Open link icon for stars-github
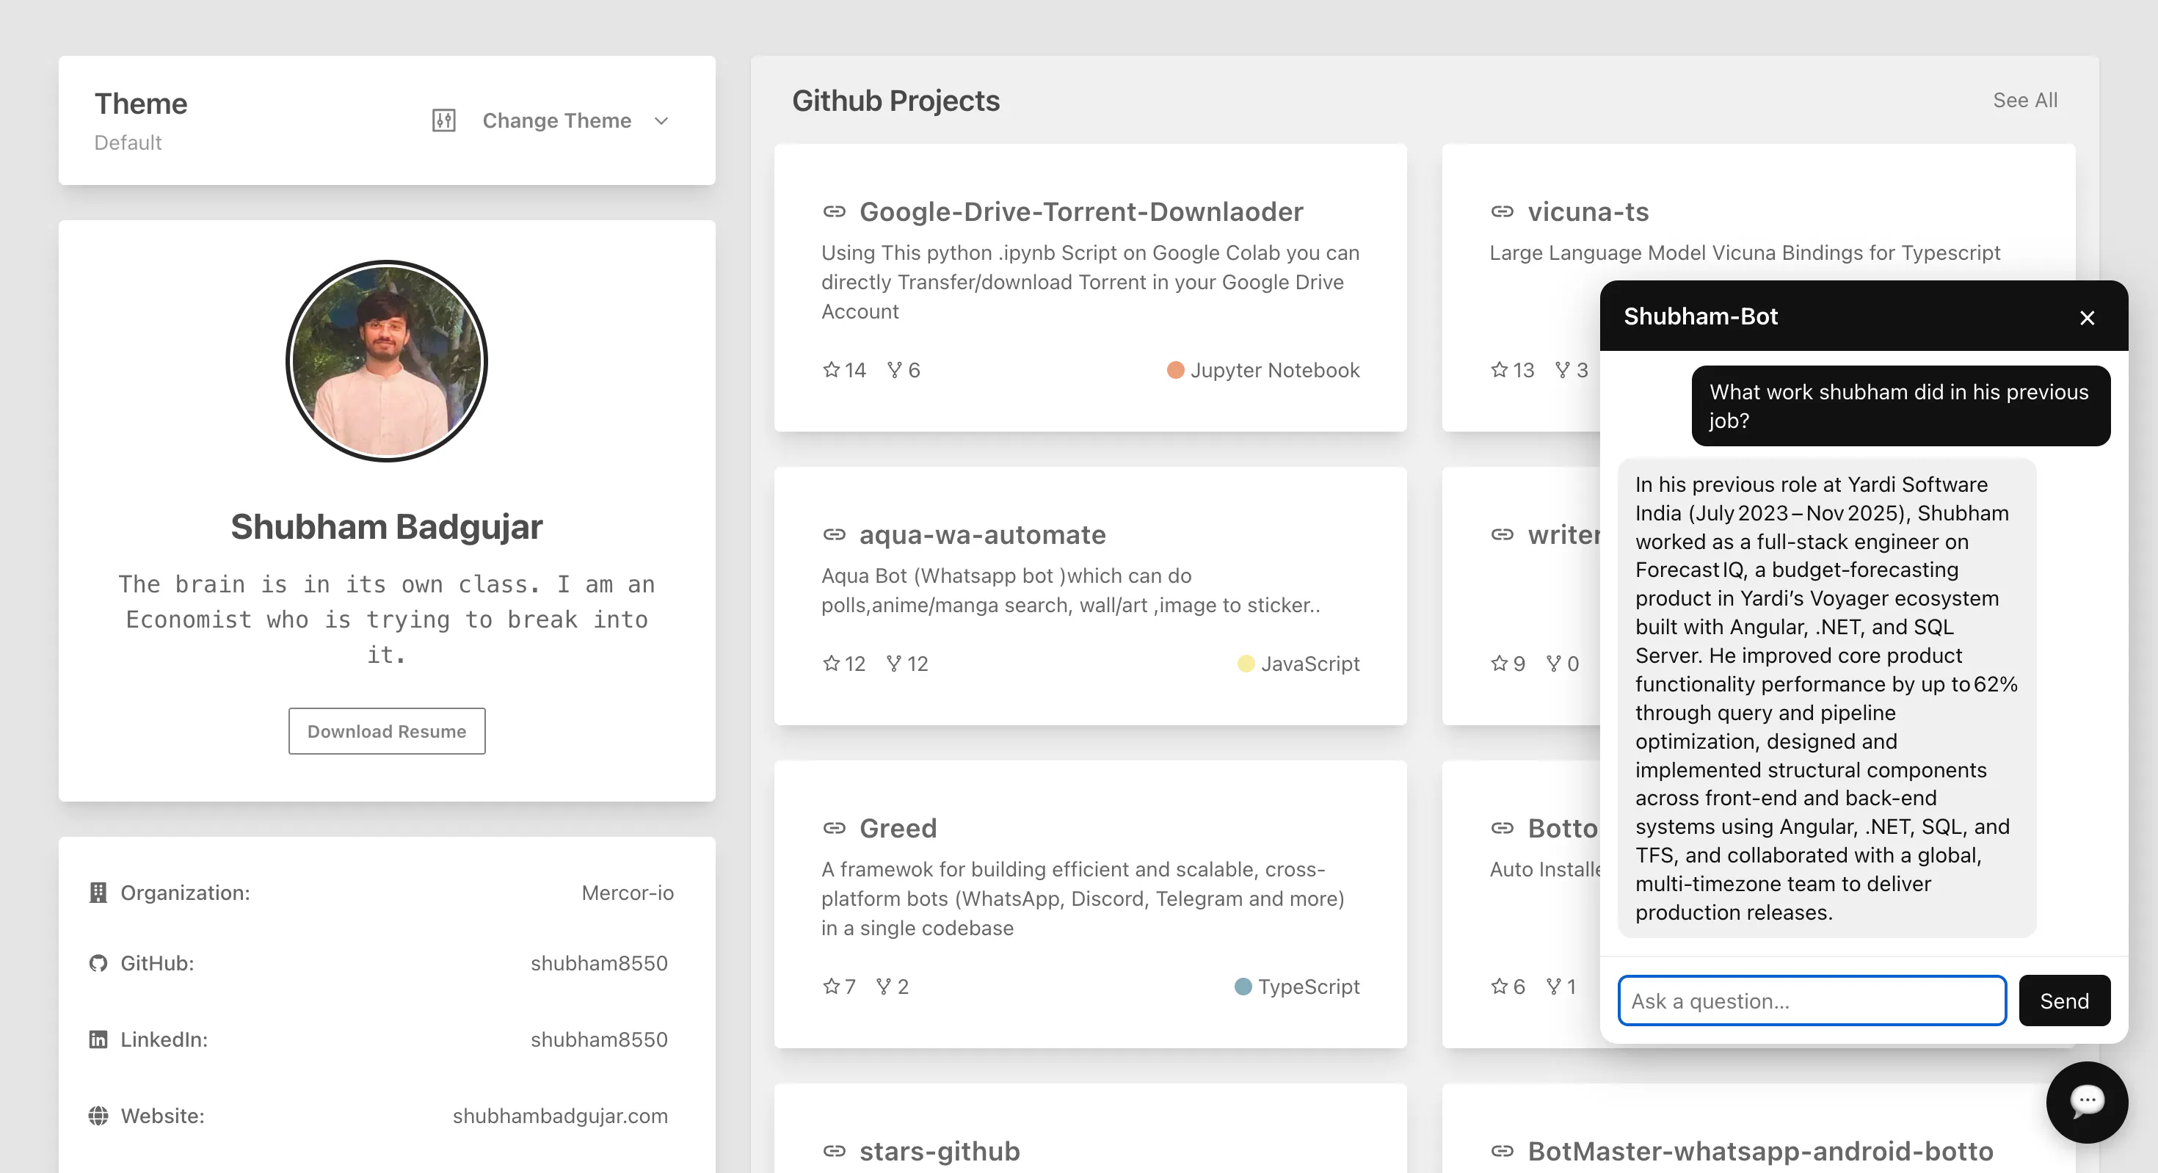 click(834, 1150)
